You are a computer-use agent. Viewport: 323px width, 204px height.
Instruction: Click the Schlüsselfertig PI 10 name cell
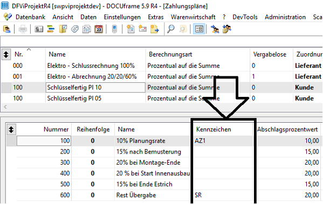(95, 87)
